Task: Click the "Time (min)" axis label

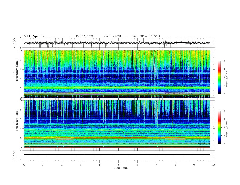Action: pos(121,168)
